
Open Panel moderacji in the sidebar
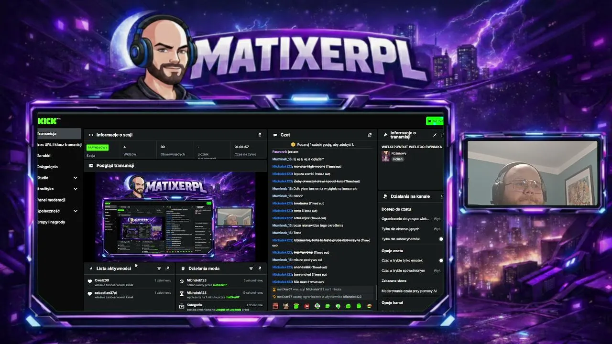point(51,200)
